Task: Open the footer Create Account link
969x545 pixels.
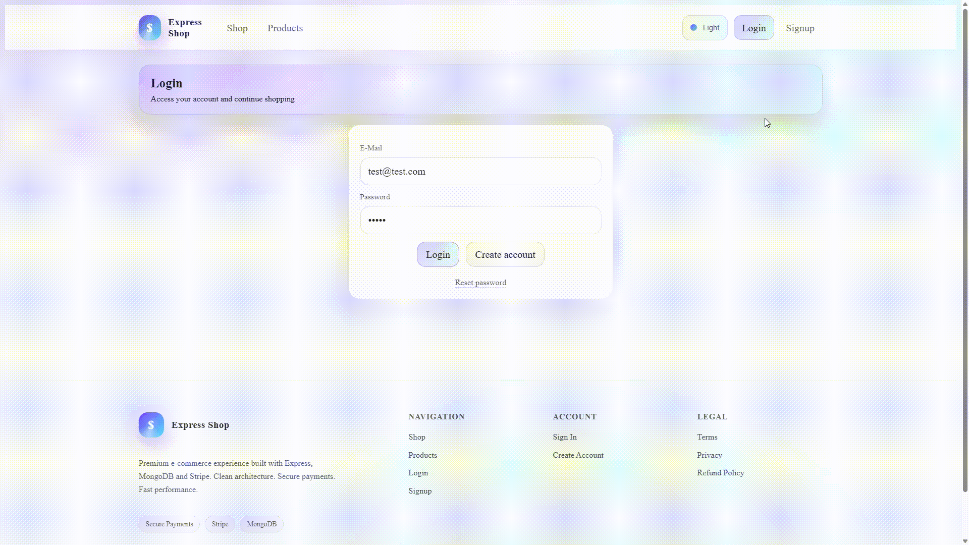Action: (577, 455)
